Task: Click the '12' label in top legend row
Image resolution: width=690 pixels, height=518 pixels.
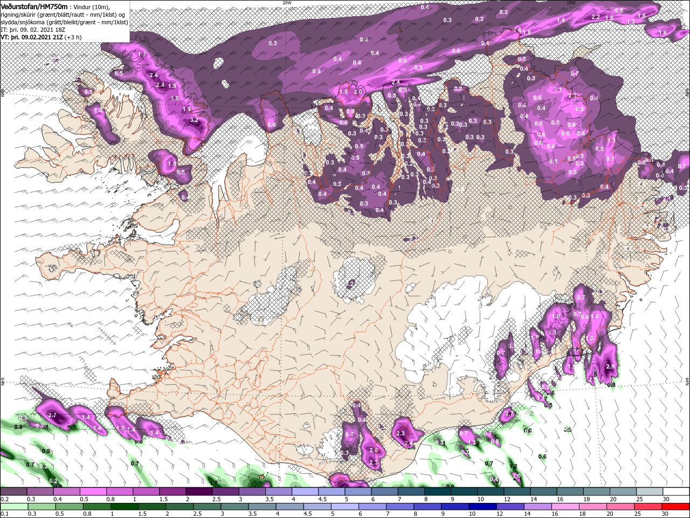Action: coord(507,499)
